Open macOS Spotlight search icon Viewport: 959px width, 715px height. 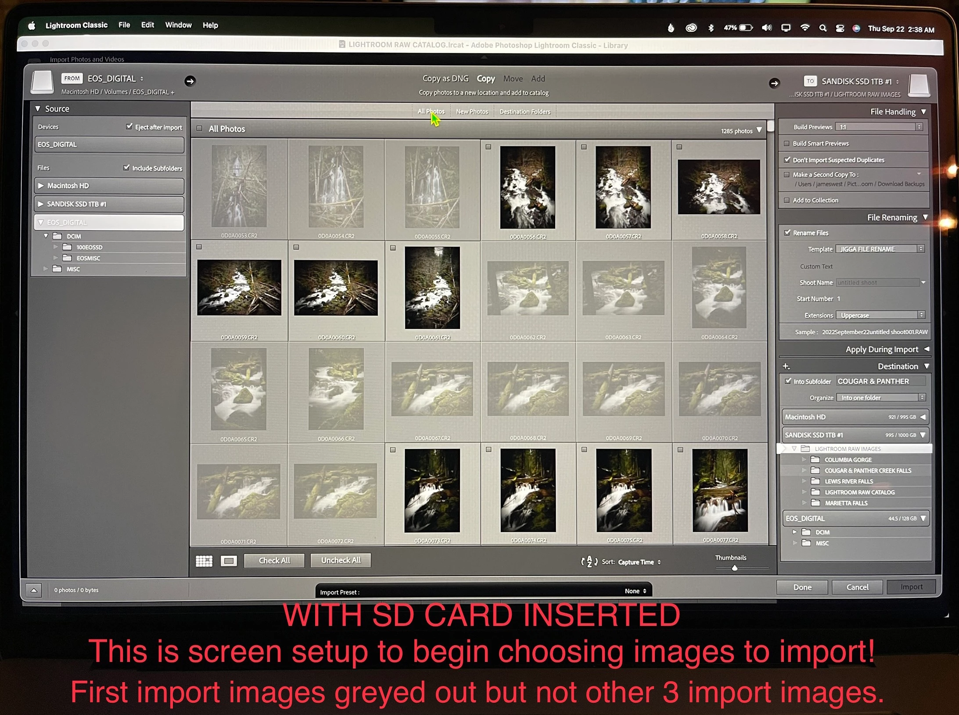pyautogui.click(x=823, y=29)
